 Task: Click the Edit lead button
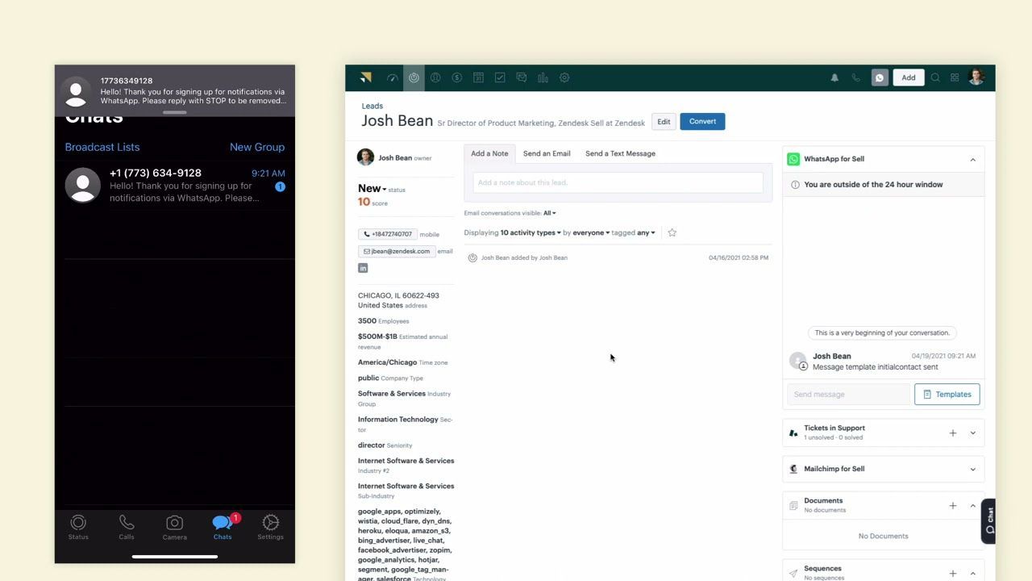pyautogui.click(x=664, y=122)
